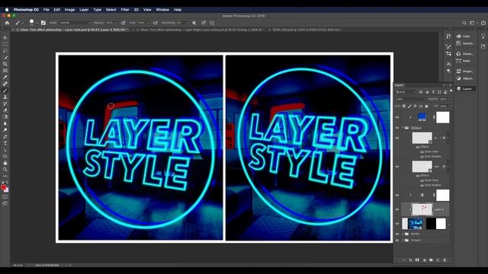Click the Home icon in options bar
This screenshot has width=488, height=274.
pos(7,23)
